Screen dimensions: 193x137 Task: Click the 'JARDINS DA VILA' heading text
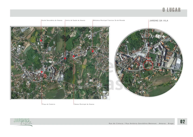(x=159, y=20)
